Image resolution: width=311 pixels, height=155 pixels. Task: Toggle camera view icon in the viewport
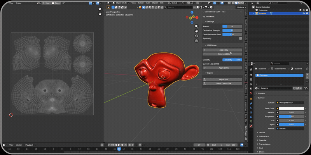coord(196,36)
